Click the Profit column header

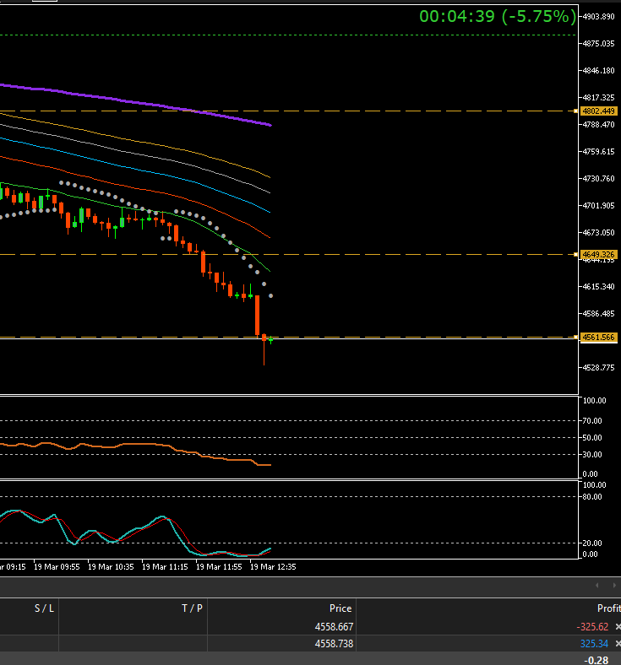[607, 608]
